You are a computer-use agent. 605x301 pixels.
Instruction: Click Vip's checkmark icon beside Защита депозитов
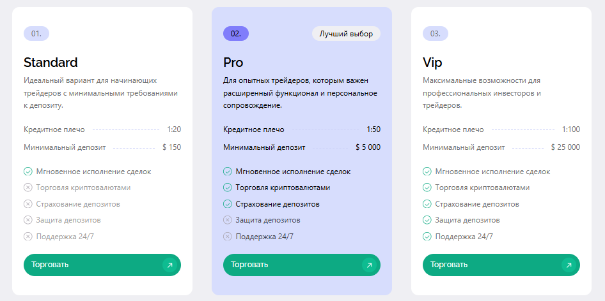[x=427, y=220]
